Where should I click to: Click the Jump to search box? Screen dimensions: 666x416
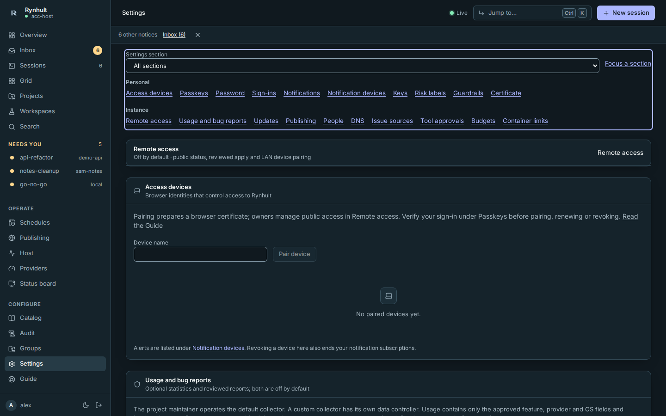pos(532,13)
